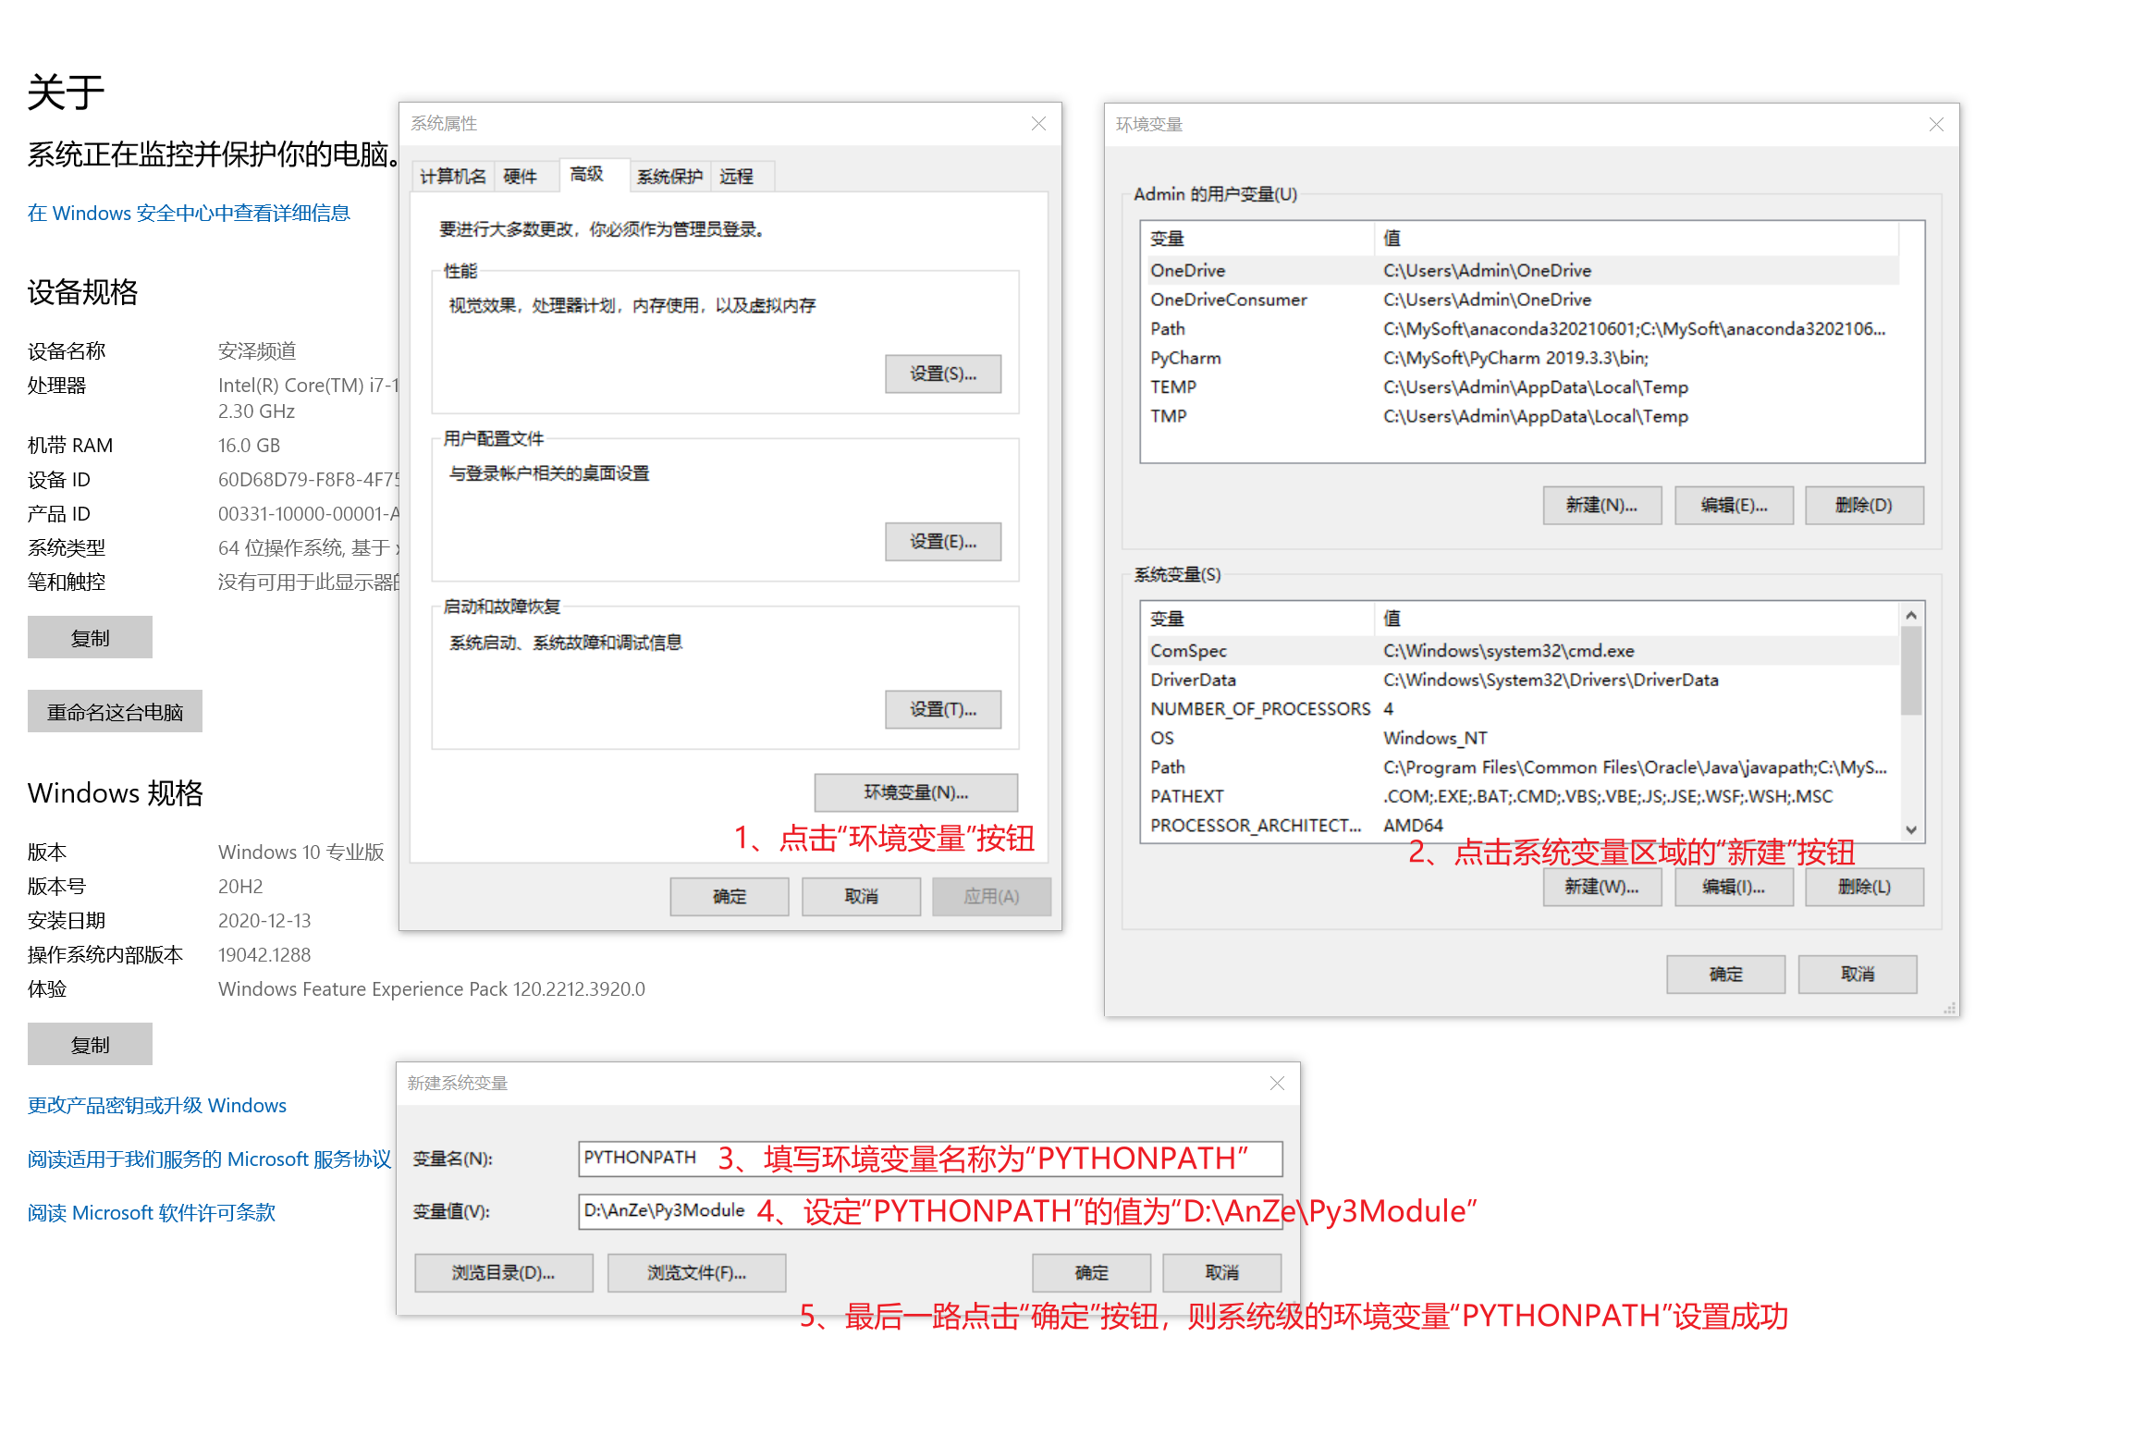Viewport: 2134px width, 1435px height.
Task: Select the OneDrive user variable row
Action: pyautogui.click(x=1523, y=271)
